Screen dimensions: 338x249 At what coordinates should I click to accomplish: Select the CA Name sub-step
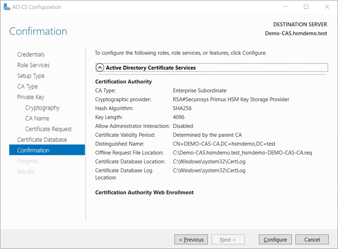click(x=37, y=118)
